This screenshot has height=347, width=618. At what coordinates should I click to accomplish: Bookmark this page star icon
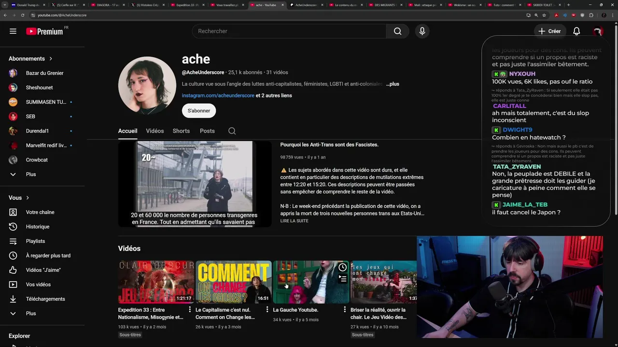(x=544, y=15)
